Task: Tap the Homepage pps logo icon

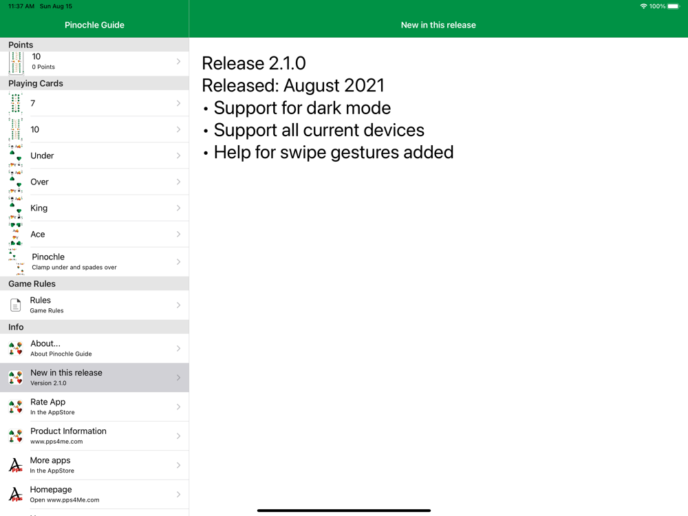Action: coord(15,494)
